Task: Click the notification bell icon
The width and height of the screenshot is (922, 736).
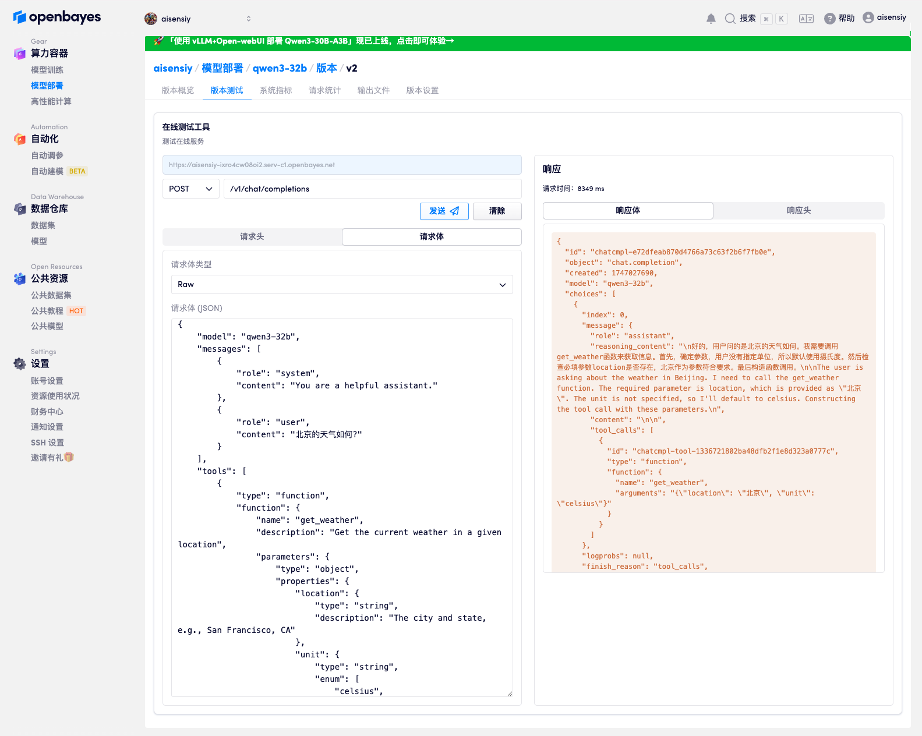Action: click(711, 19)
